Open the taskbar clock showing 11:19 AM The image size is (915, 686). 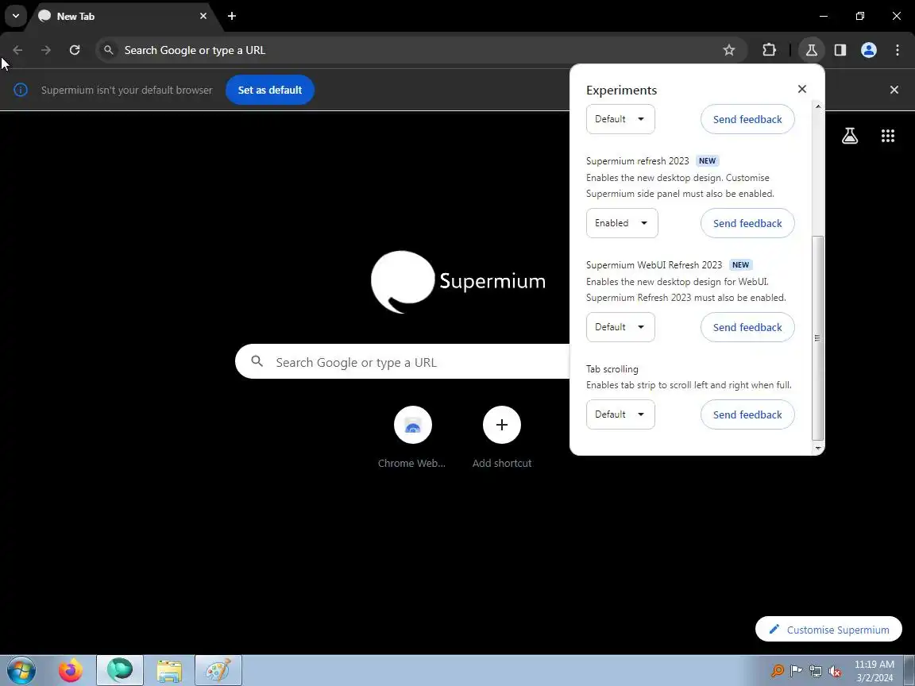click(x=874, y=671)
